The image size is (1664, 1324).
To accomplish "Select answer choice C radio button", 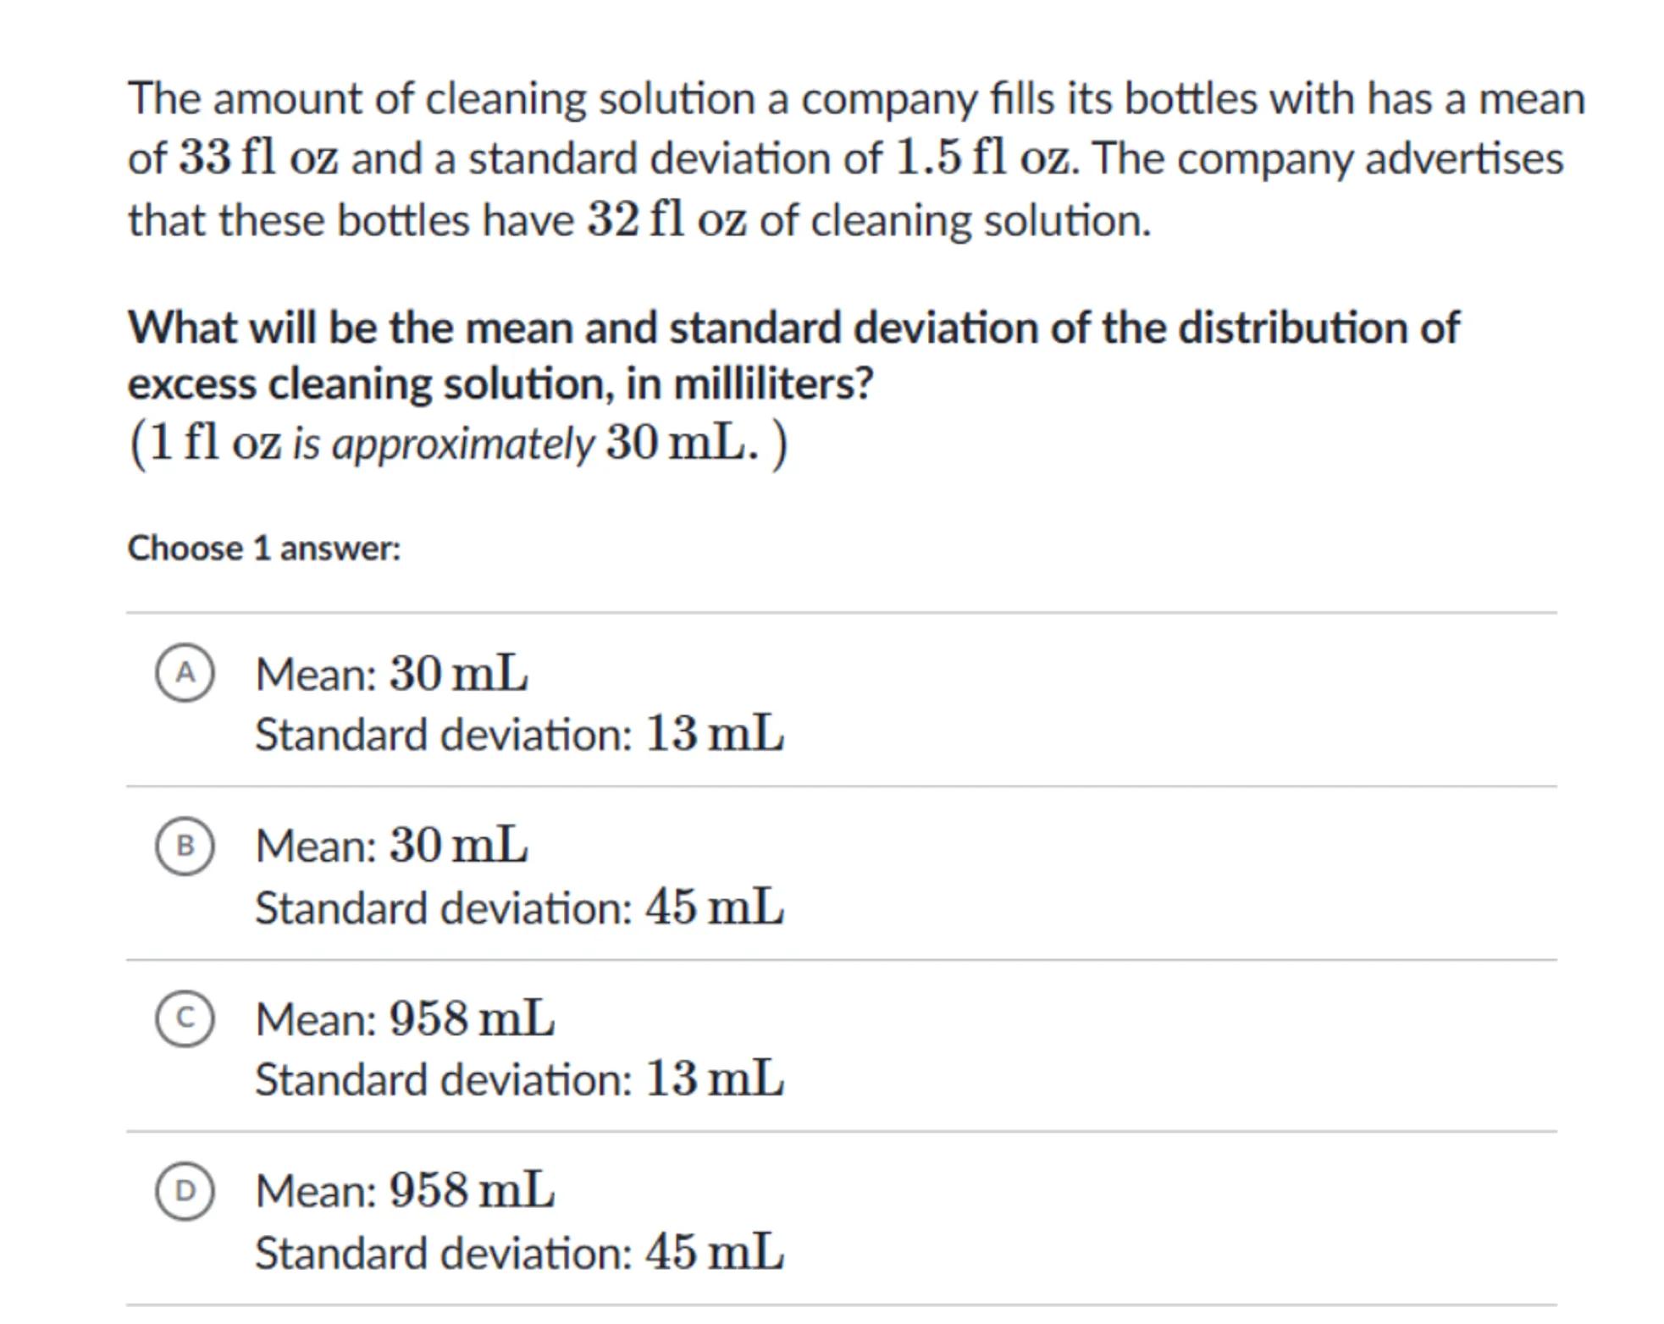I will (185, 1018).
